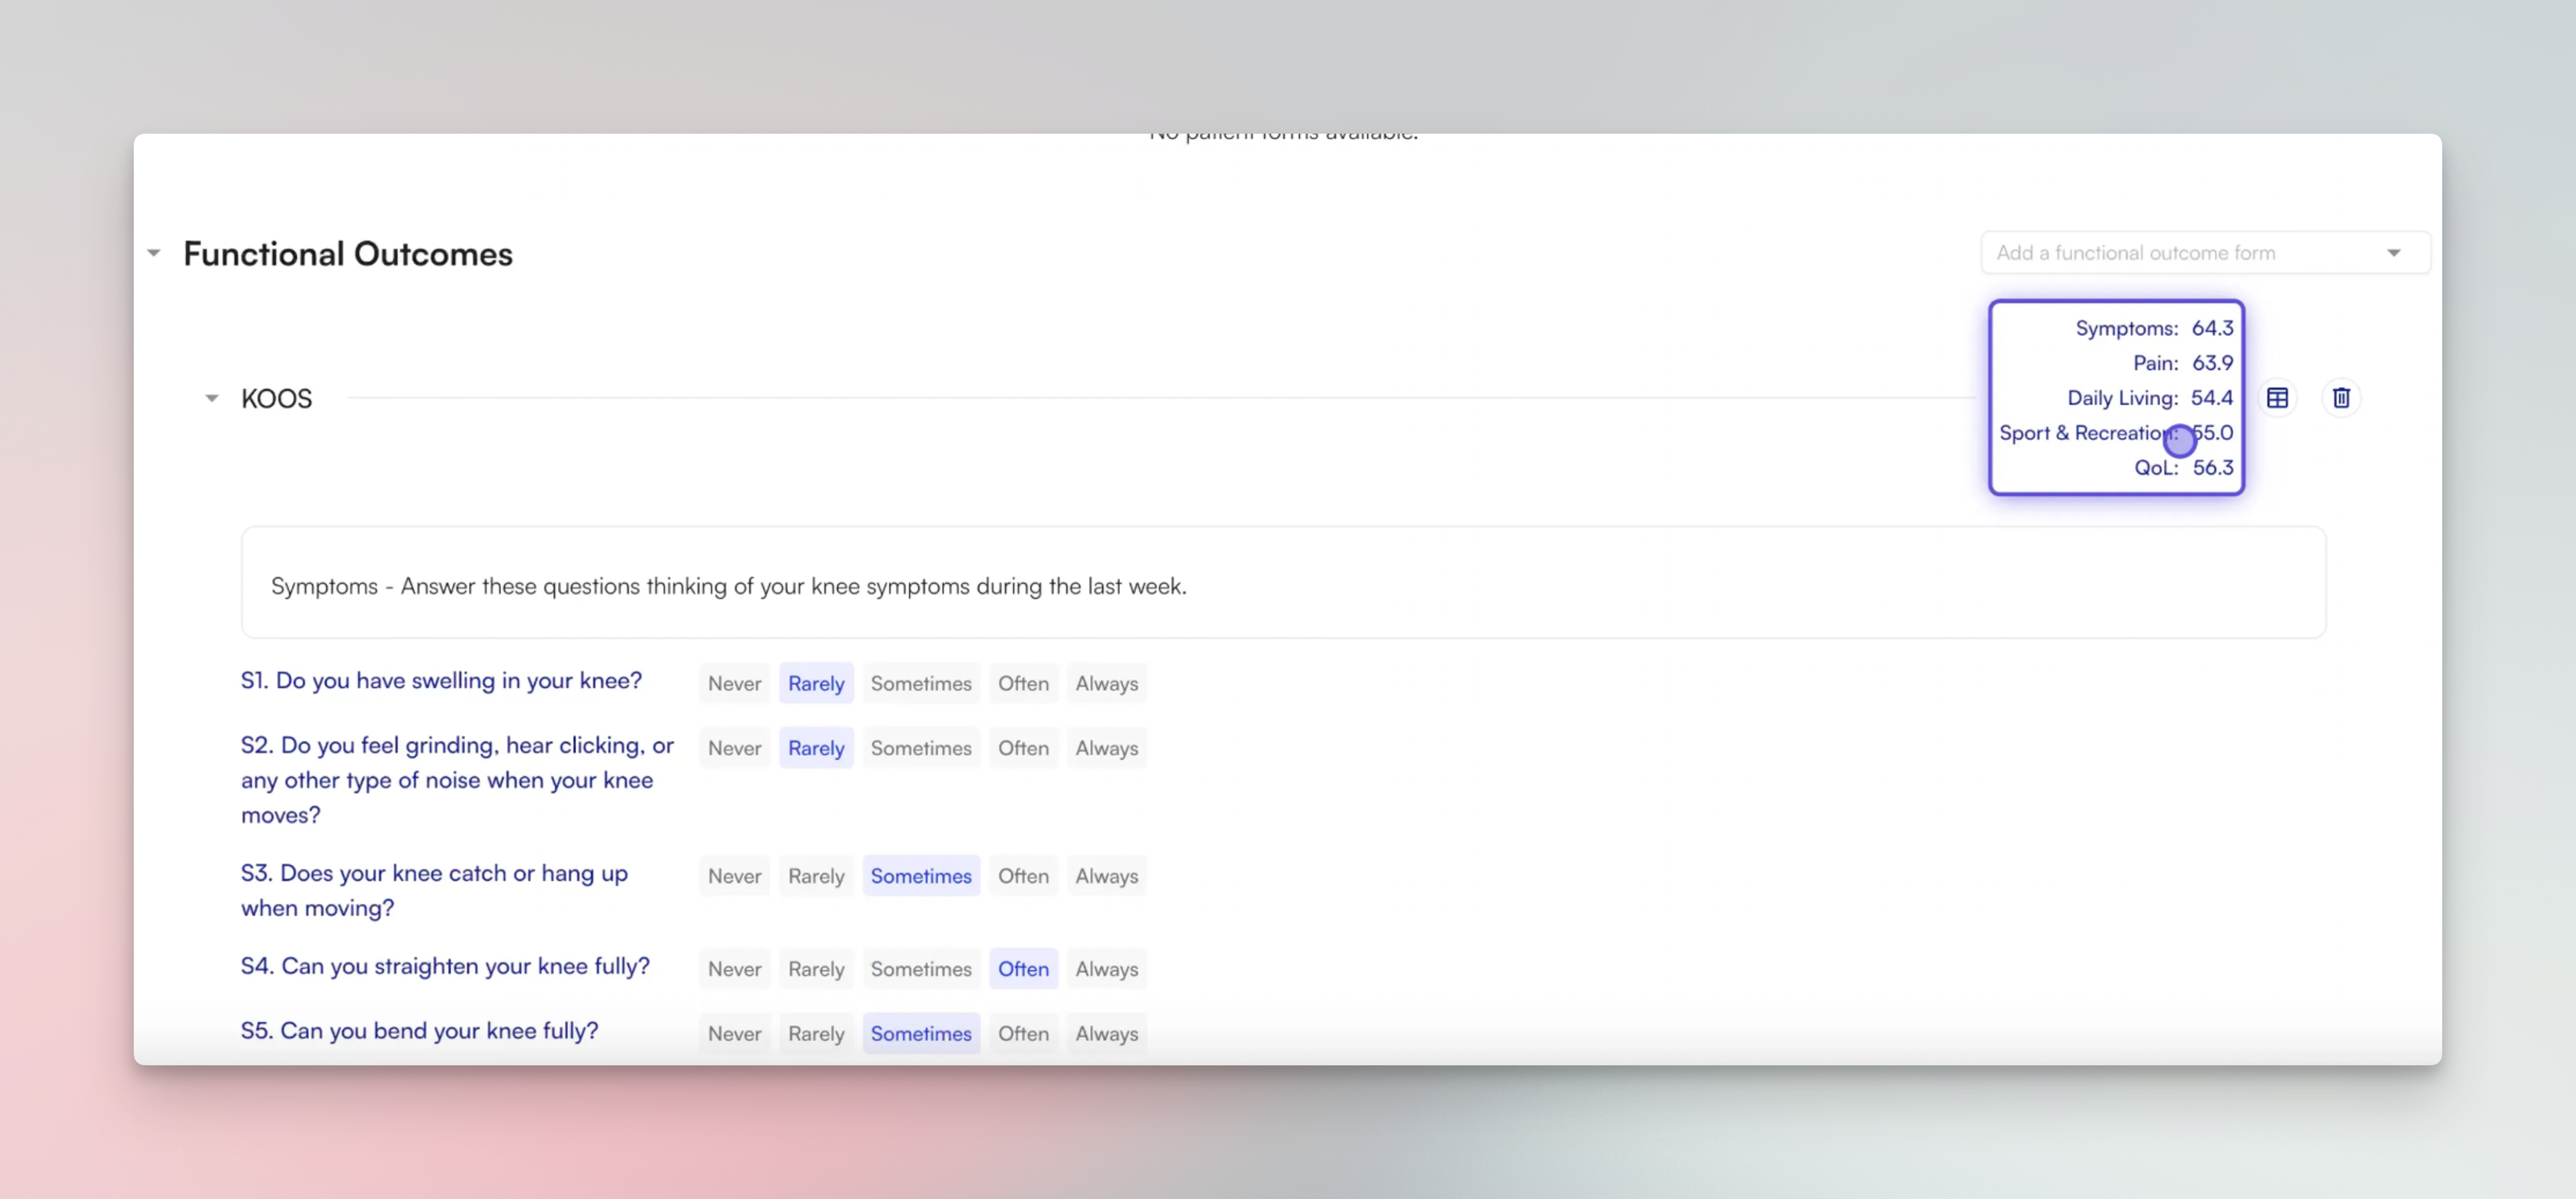
Task: Choose Rarely for S3 knee catch question
Action: coord(816,876)
